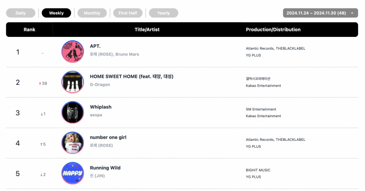Click the aespa artist name
Viewport: 365px width, 191px height.
[96, 115]
